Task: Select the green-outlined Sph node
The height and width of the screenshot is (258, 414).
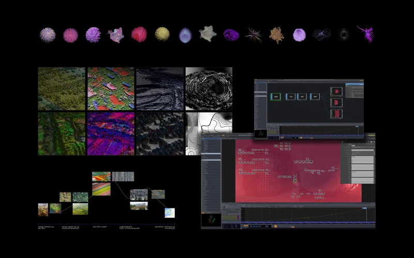Action: coord(276,96)
